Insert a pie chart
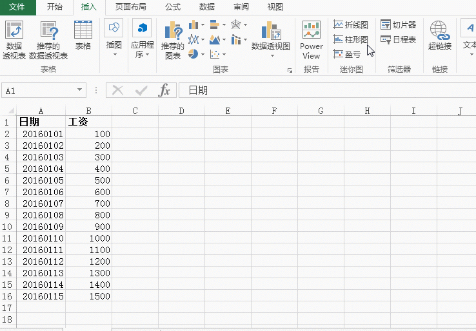The height and width of the screenshot is (331, 476). pos(193,54)
